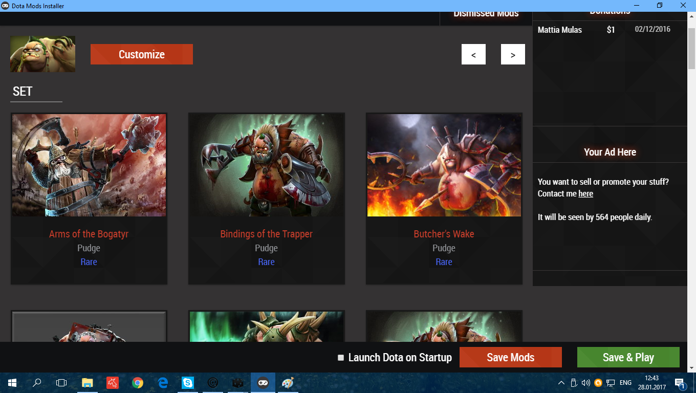Open Google Chrome from the taskbar
696x393 pixels.
(137, 383)
